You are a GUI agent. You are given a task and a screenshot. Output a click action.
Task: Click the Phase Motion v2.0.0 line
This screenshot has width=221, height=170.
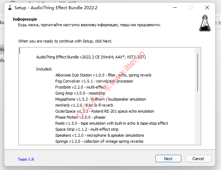[80, 117]
